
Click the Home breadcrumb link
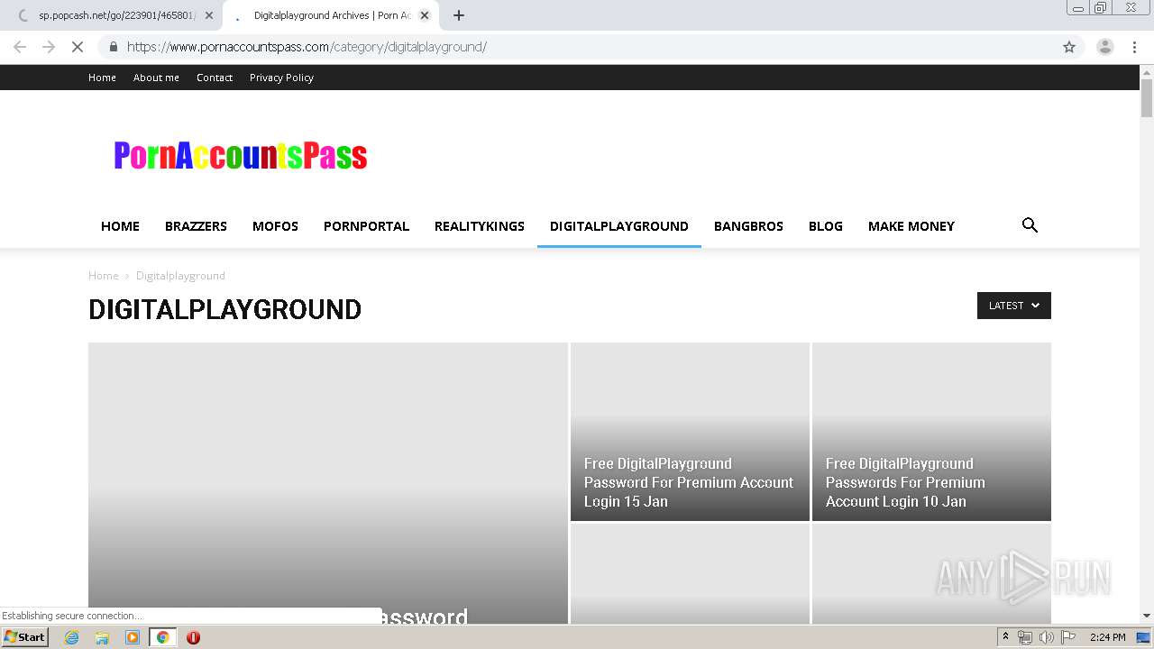click(x=103, y=276)
